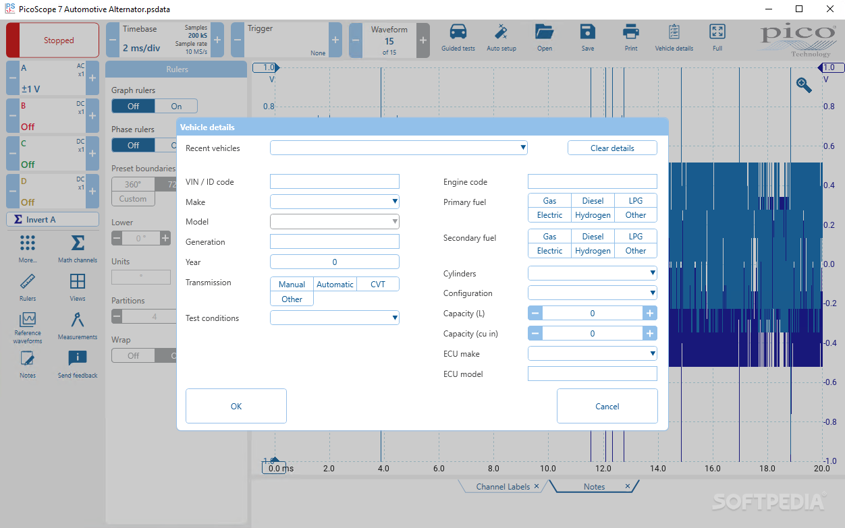Click the Auto setup wand icon
The image size is (845, 528).
(501, 32)
